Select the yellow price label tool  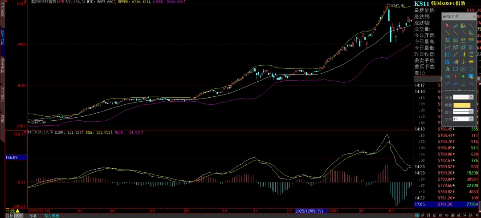[471, 61]
